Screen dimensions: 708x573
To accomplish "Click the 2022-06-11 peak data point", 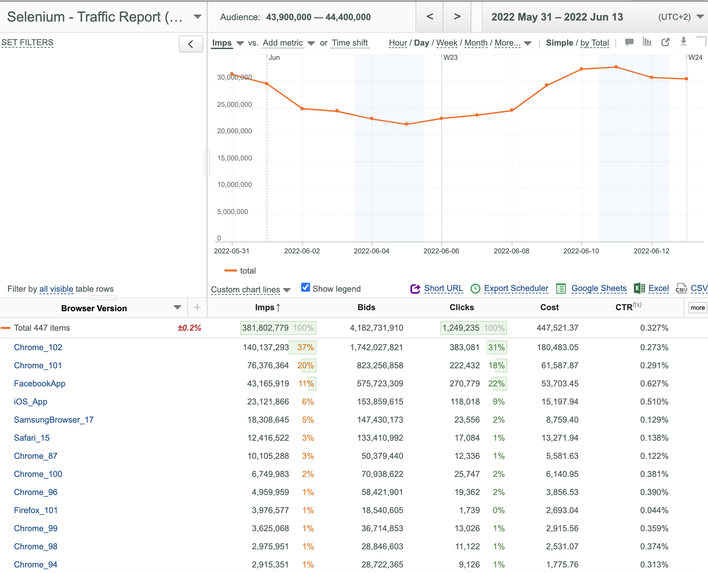I will click(616, 67).
